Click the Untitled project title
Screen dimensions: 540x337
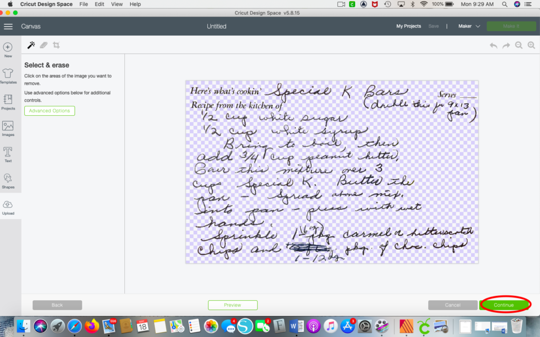(216, 26)
